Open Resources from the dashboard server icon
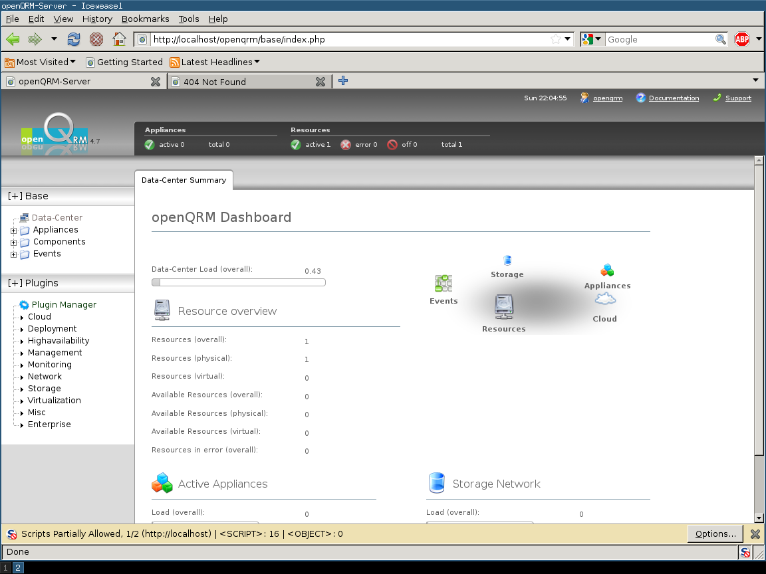This screenshot has height=574, width=766. 504,307
